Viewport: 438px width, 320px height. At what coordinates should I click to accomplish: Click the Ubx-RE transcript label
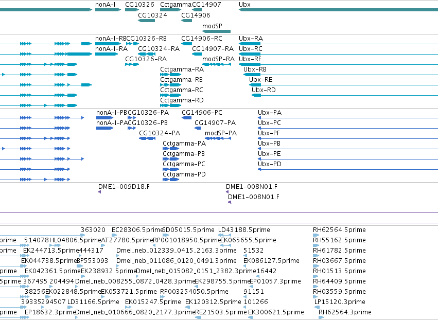[x=260, y=80]
